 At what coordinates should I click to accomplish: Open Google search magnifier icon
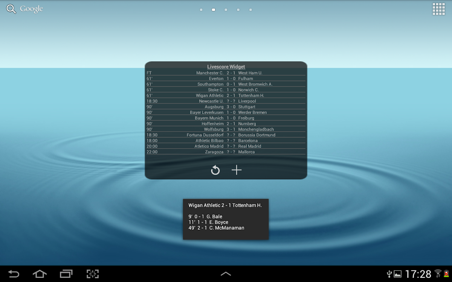pos(11,9)
